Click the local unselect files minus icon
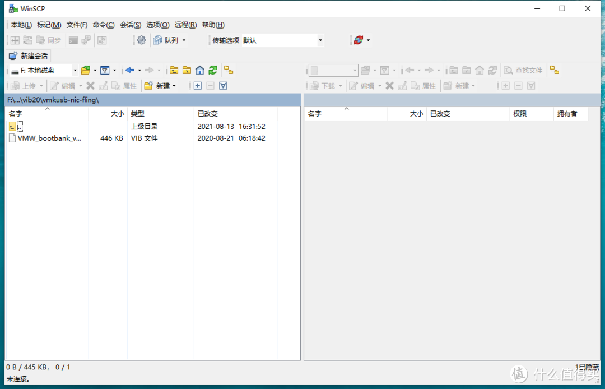 [210, 86]
